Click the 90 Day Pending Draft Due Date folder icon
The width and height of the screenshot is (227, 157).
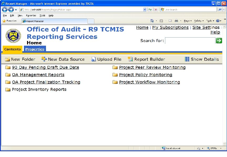[8, 67]
